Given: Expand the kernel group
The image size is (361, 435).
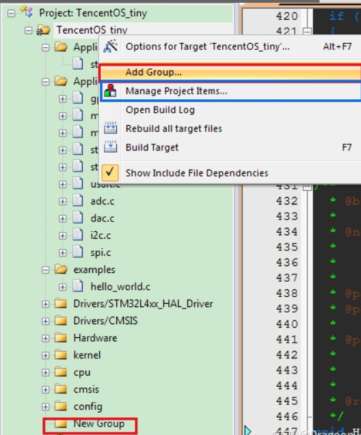Looking at the screenshot, I should [x=46, y=356].
